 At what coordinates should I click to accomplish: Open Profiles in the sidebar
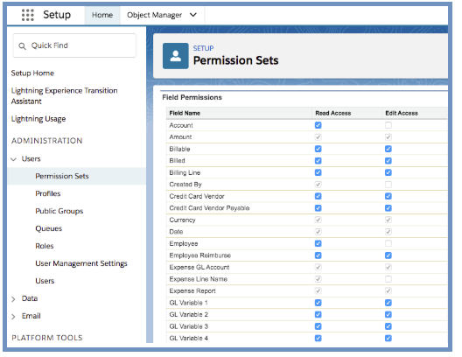coord(48,193)
